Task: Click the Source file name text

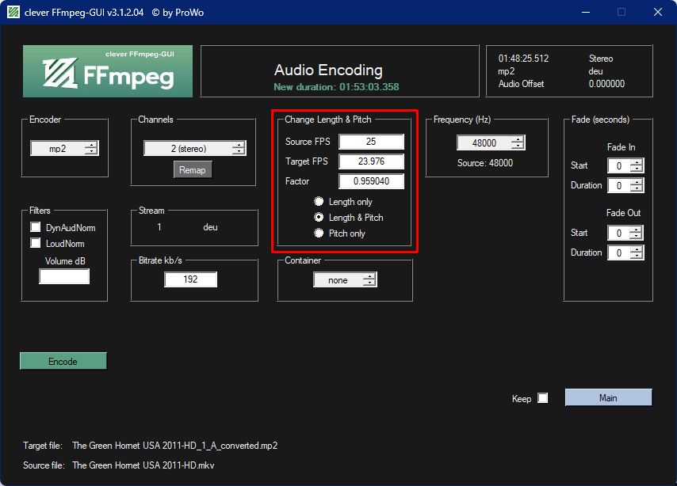Action: (x=143, y=465)
